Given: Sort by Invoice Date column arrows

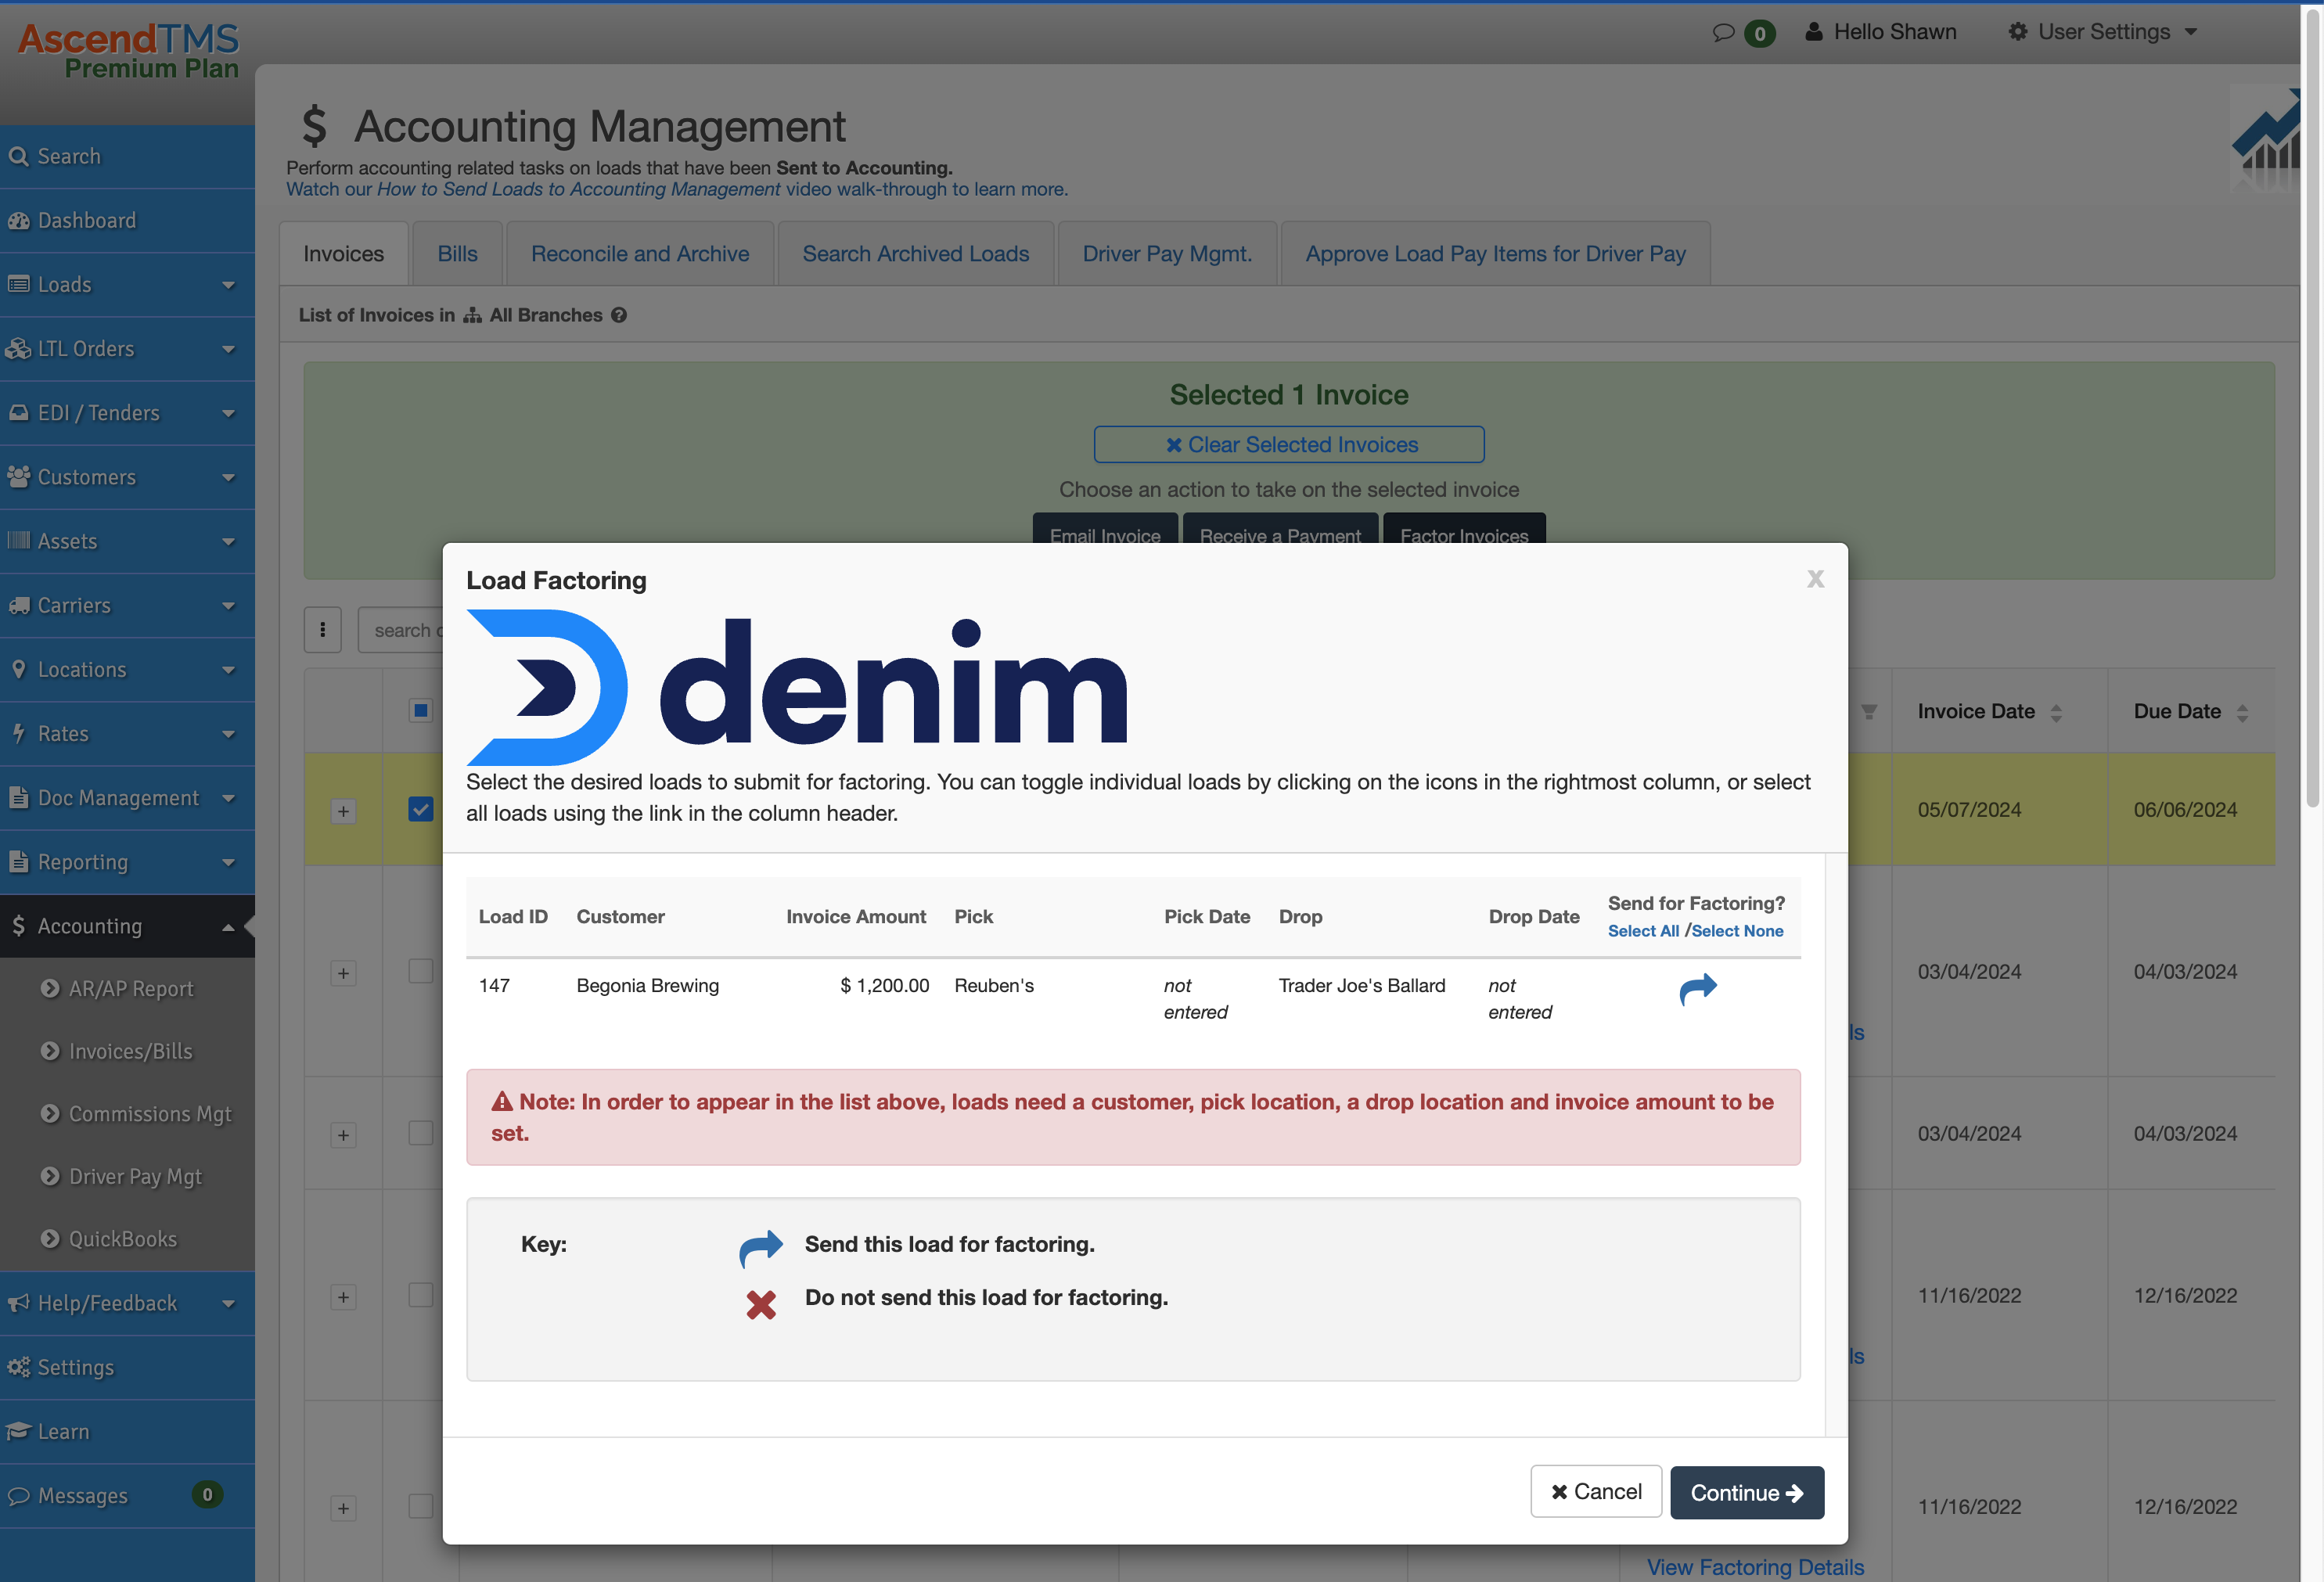Looking at the screenshot, I should pyautogui.click(x=2055, y=712).
